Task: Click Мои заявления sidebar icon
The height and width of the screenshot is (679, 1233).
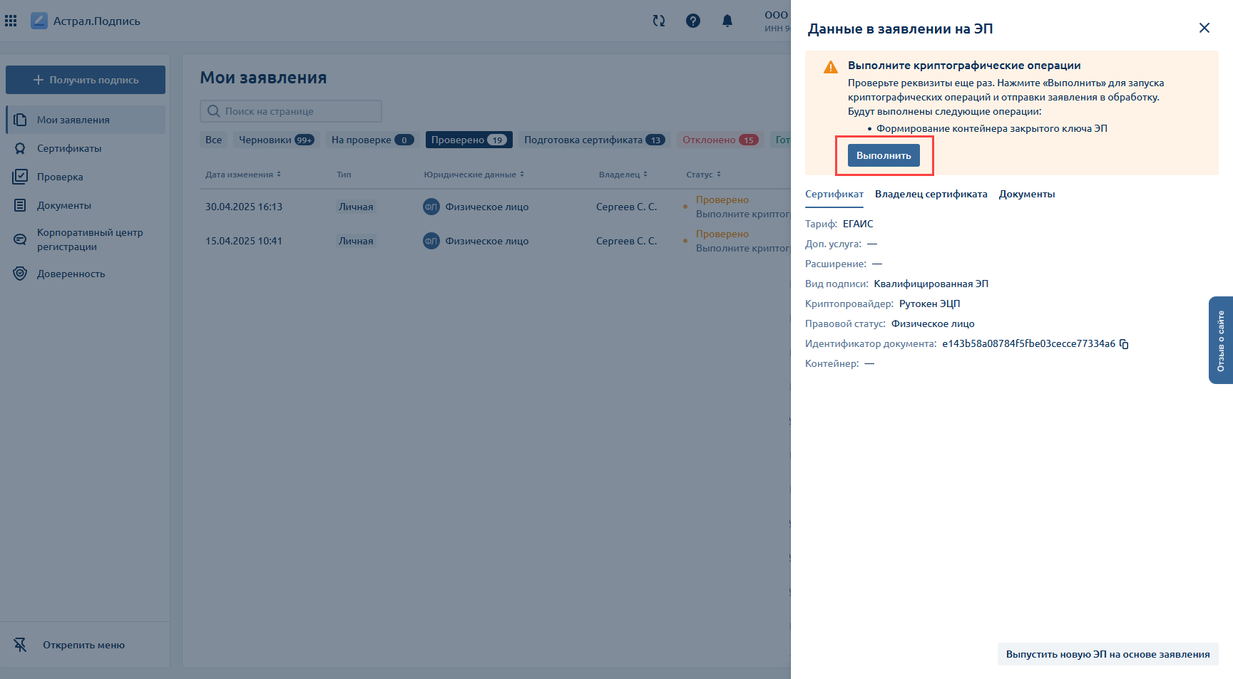Action: coord(20,120)
